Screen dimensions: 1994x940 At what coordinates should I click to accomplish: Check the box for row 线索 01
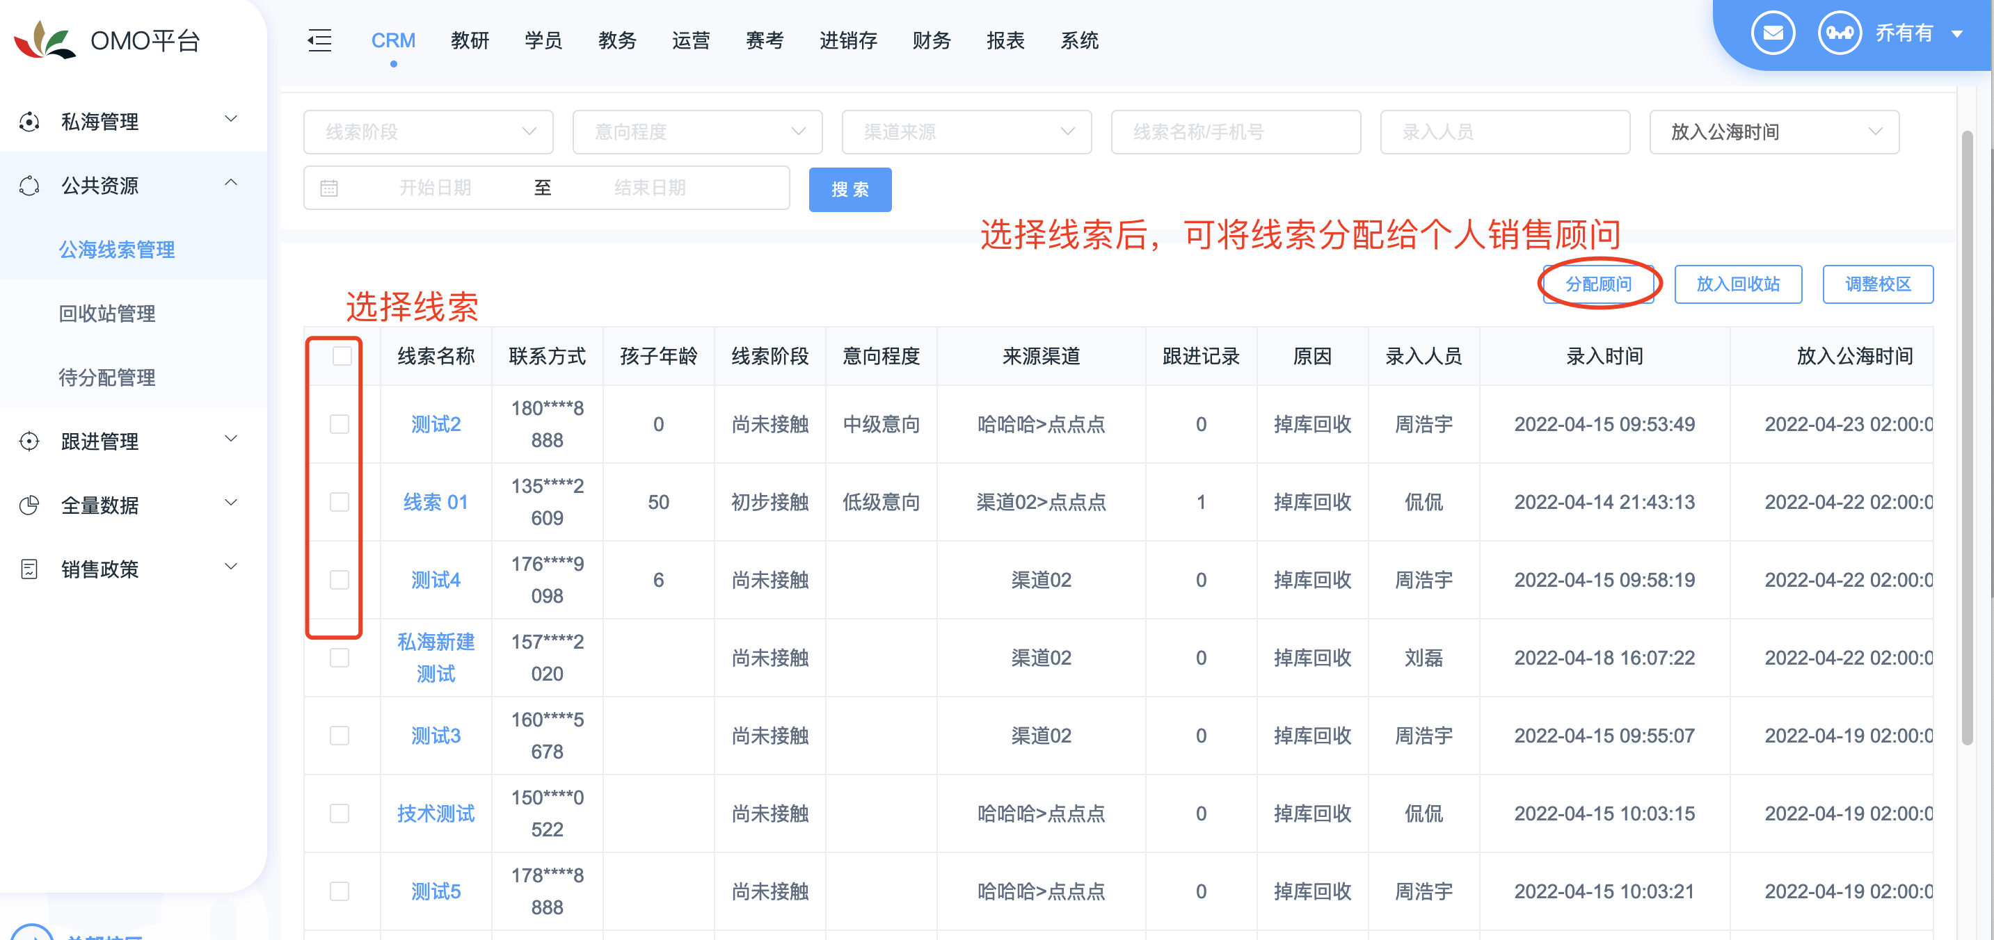339,502
